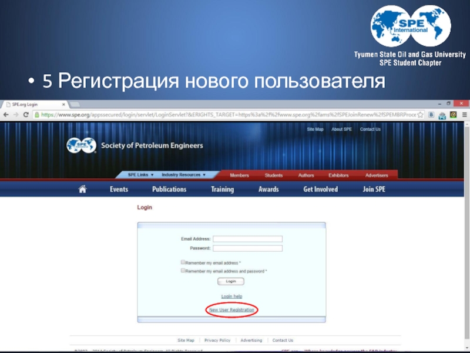Select the Members tab
Viewport: 470px width, 353px height.
[239, 175]
